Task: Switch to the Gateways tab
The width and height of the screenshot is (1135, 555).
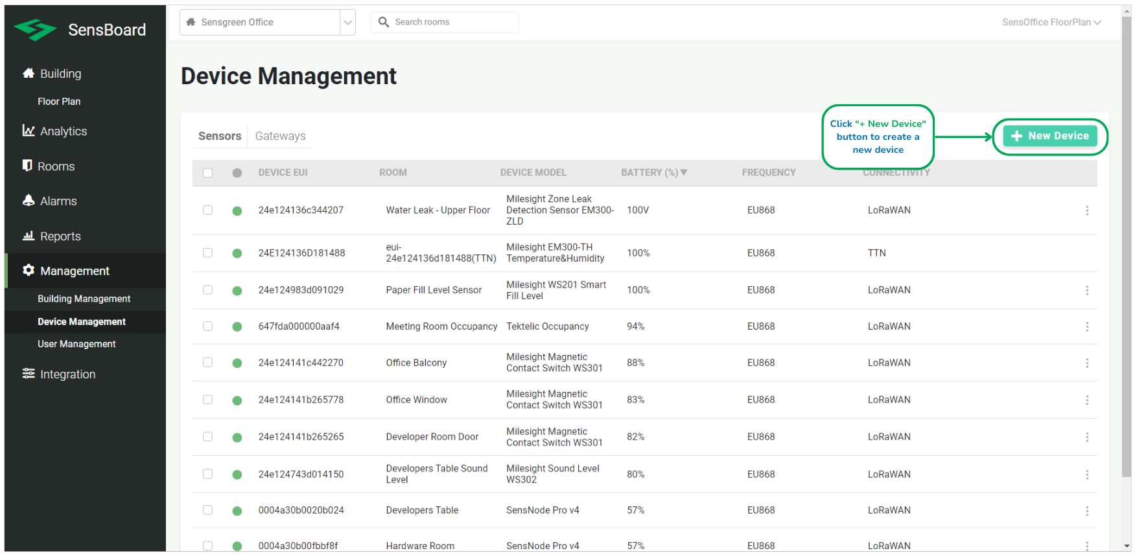Action: (x=280, y=136)
